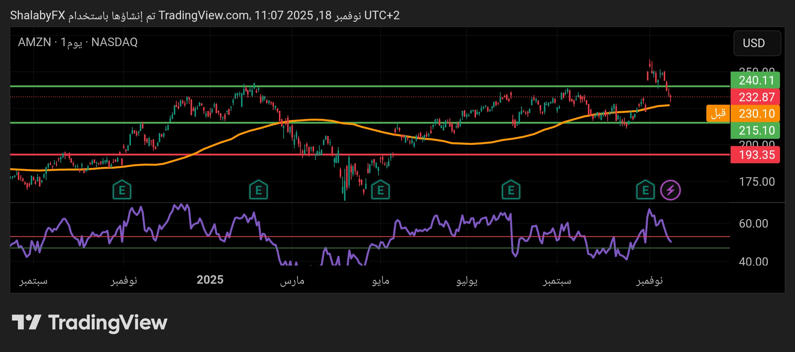This screenshot has height=352, width=795.
Task: Click the purple lightning bolt event icon
Action: click(x=670, y=190)
